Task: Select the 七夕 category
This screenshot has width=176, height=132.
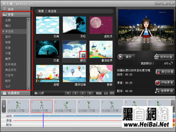Action: pos(8,86)
